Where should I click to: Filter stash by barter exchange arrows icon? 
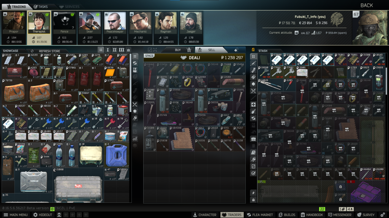coord(253,118)
